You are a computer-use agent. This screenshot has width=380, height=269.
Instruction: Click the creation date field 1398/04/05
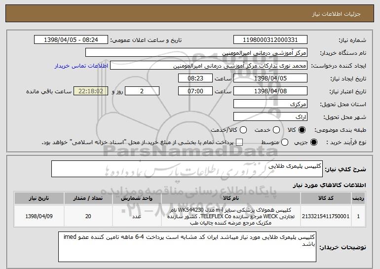coord(270,78)
